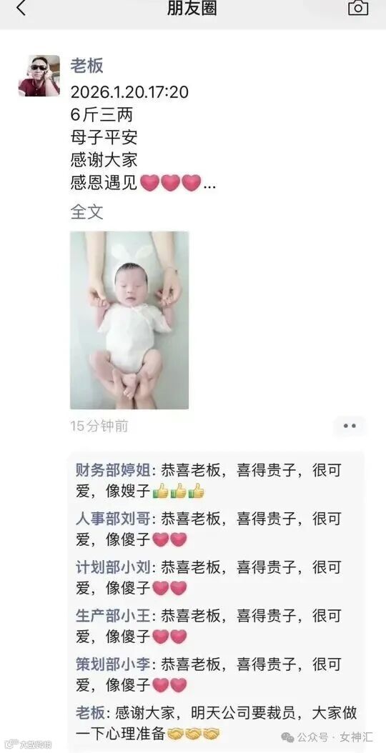Tap the 15分钟前 timestamp
386x753 pixels.
(x=99, y=426)
